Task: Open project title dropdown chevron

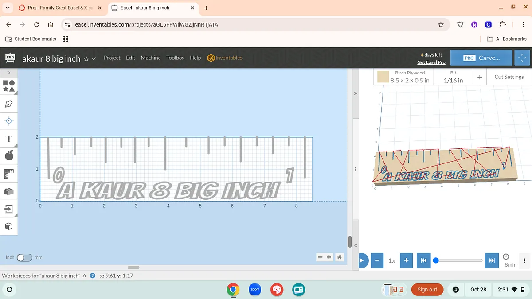Action: tap(94, 58)
